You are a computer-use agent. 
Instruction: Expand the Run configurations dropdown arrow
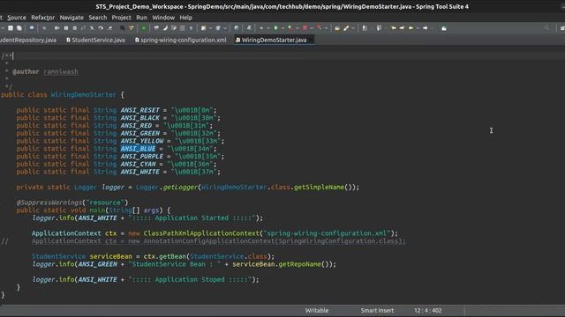coord(282,28)
